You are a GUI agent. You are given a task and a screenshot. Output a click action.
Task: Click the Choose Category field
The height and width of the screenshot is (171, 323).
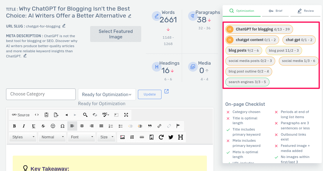(x=41, y=94)
